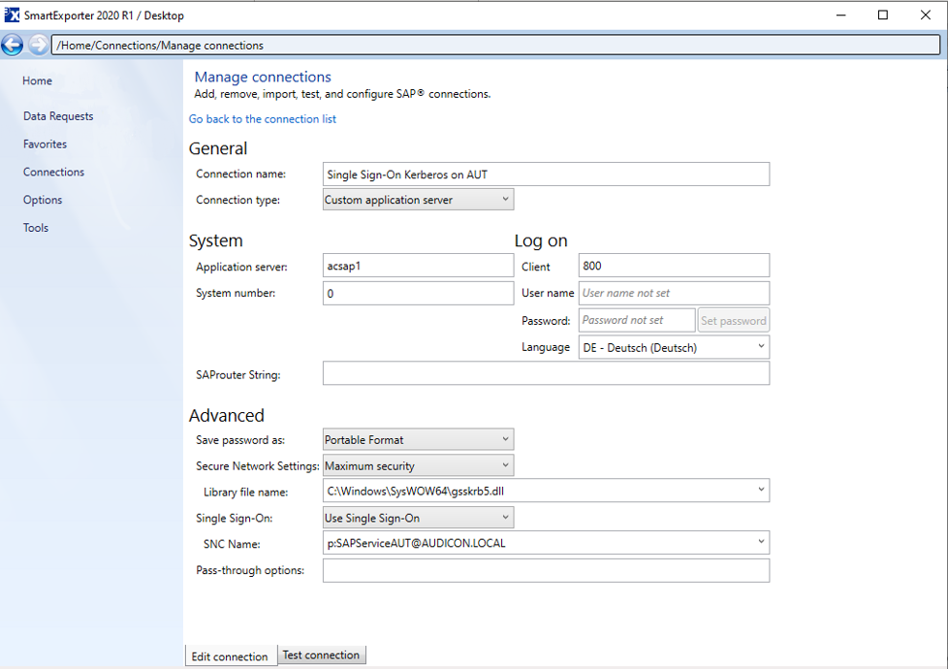
Task: Click the Pass-through options field
Action: [546, 570]
